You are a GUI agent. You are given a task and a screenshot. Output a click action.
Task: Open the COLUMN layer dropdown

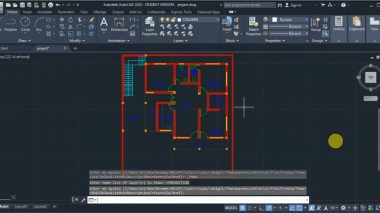click(x=218, y=20)
